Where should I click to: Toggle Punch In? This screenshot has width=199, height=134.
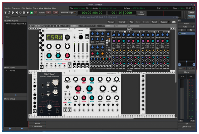[48, 13]
